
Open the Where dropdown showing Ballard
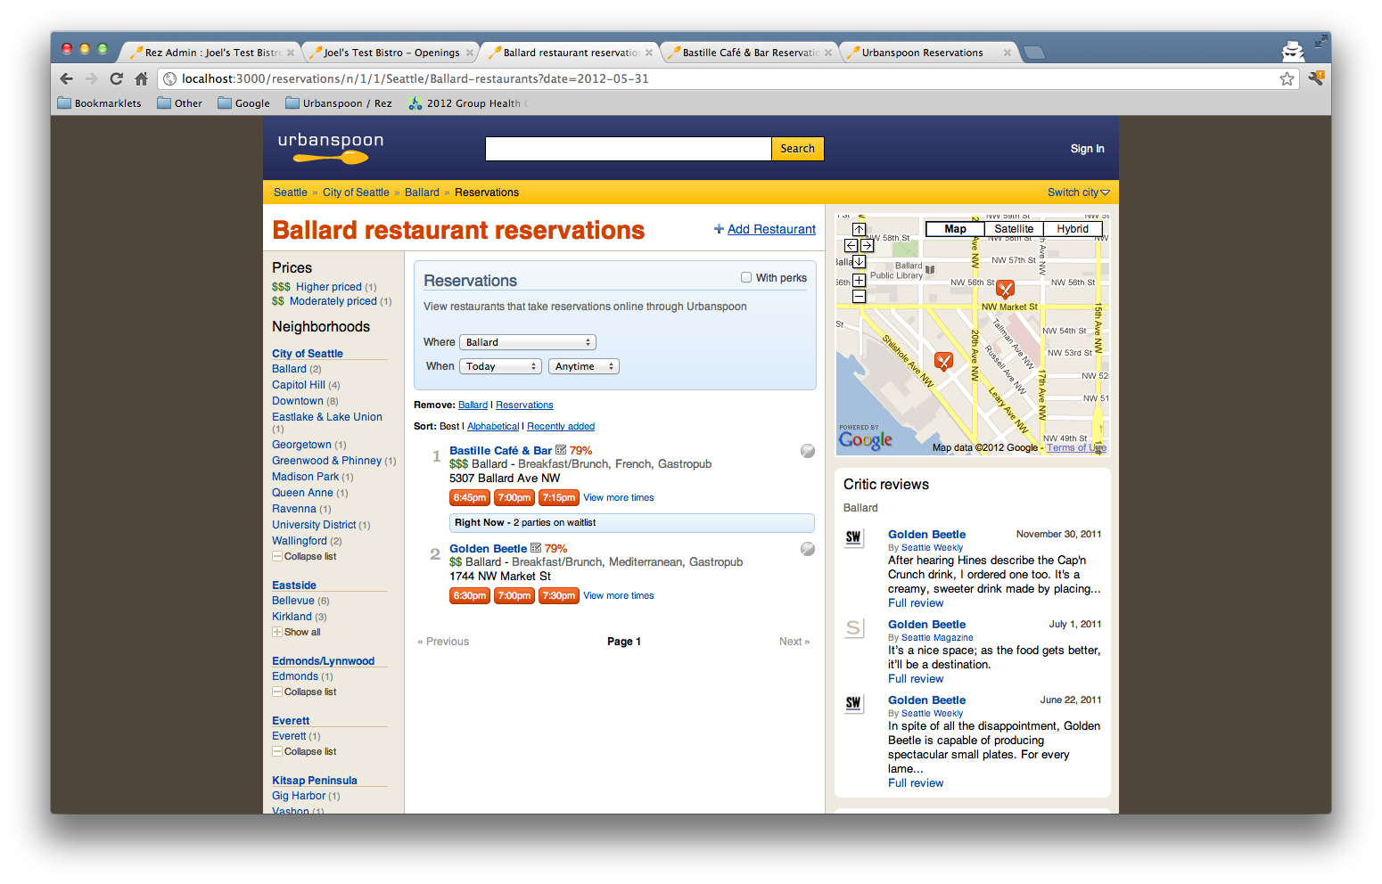[x=528, y=342]
